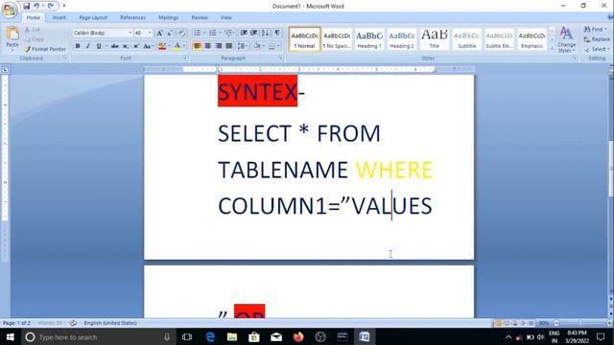Open Task View on taskbar
Screen dimensions: 614x345
[x=187, y=336]
